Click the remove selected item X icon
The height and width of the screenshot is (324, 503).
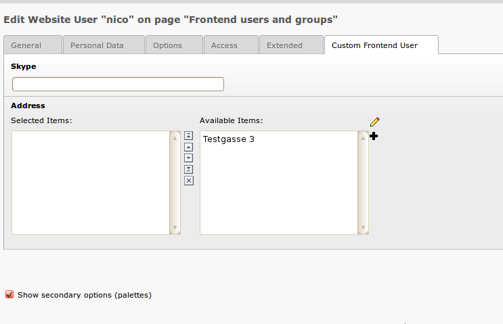189,181
